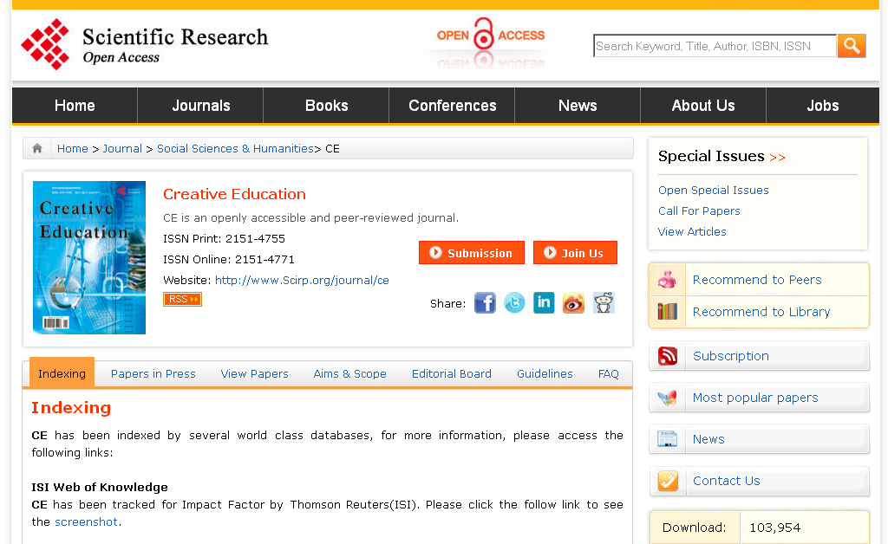Open the About Us navigation menu item

(703, 106)
